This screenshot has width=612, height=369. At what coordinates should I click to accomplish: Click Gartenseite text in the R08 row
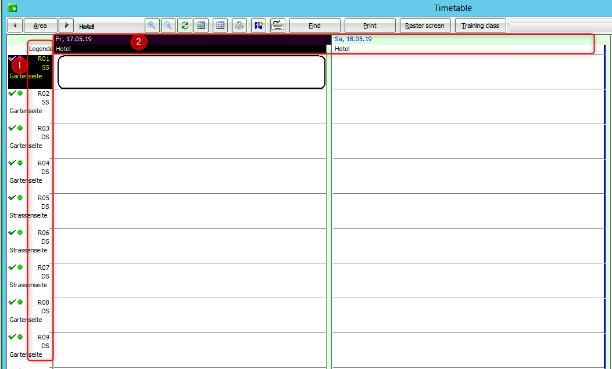[26, 320]
